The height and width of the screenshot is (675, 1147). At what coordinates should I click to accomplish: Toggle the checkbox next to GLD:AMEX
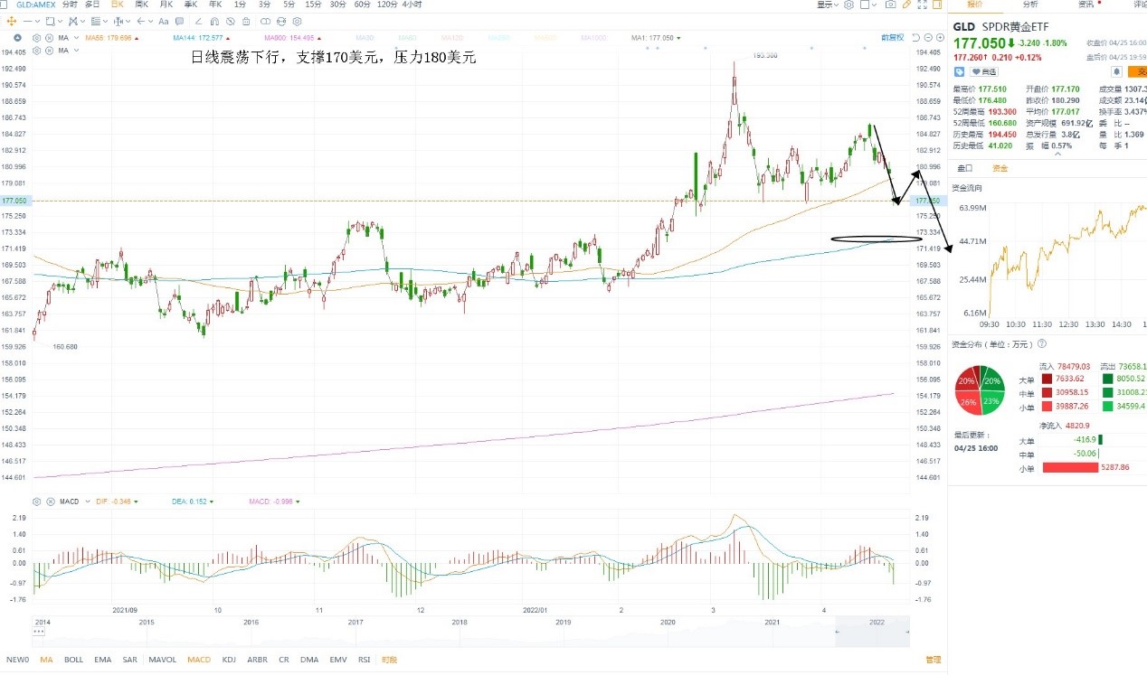tap(4, 5)
